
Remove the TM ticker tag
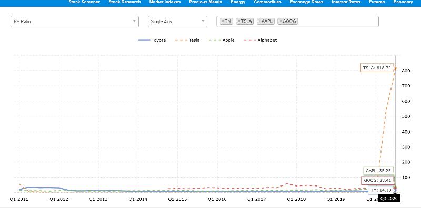click(x=223, y=21)
